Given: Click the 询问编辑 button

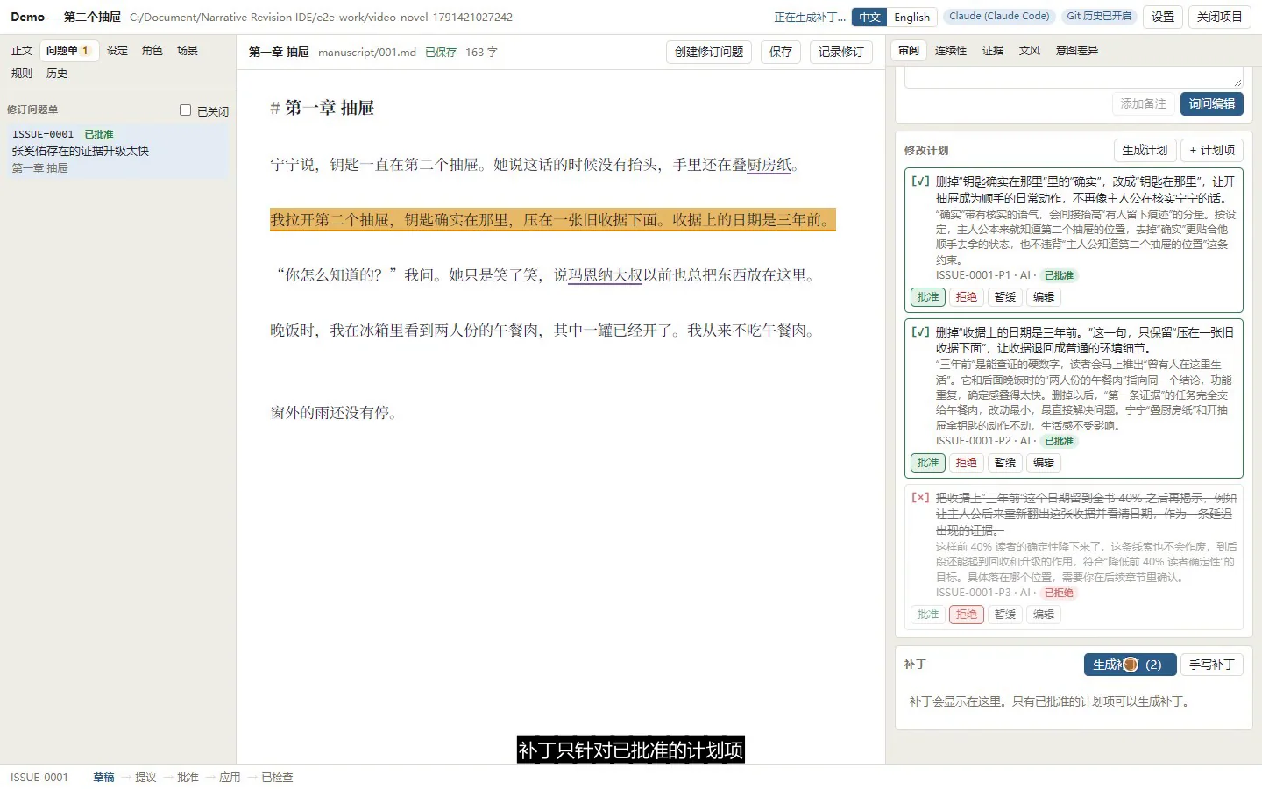Looking at the screenshot, I should (1212, 103).
